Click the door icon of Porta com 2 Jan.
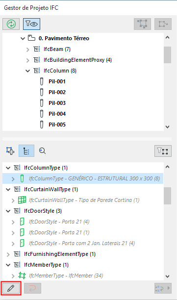This screenshot has width=177, height=300. (x=22, y=243)
